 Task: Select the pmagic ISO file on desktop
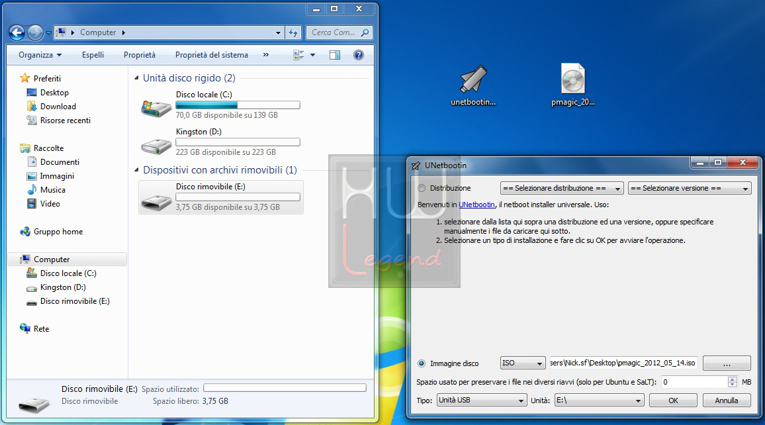point(573,78)
